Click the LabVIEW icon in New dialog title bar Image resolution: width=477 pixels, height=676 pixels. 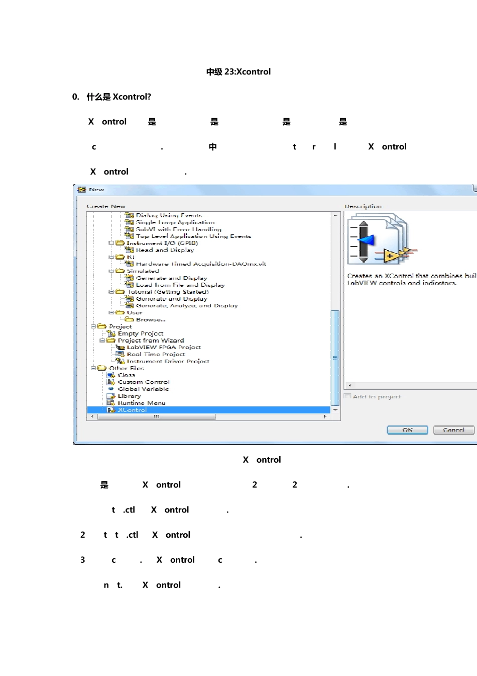click(82, 190)
